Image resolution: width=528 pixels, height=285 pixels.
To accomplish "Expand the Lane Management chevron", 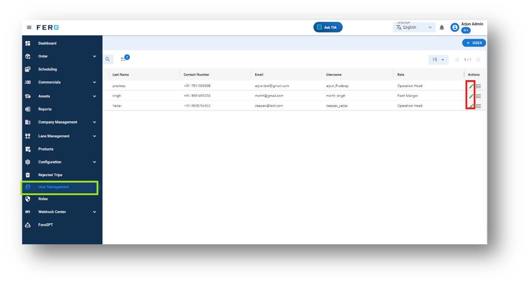I will pyautogui.click(x=95, y=136).
